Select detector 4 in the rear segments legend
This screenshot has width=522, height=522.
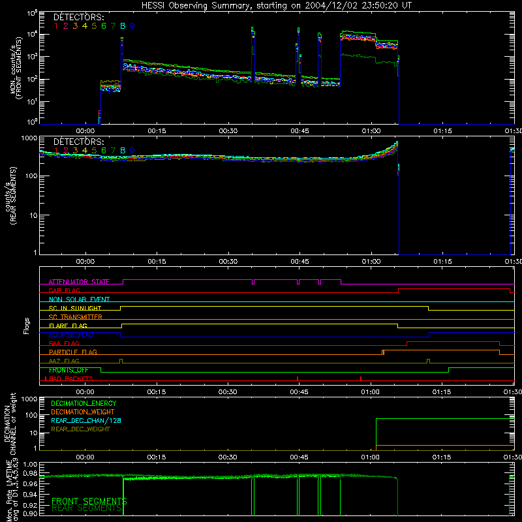(x=85, y=151)
